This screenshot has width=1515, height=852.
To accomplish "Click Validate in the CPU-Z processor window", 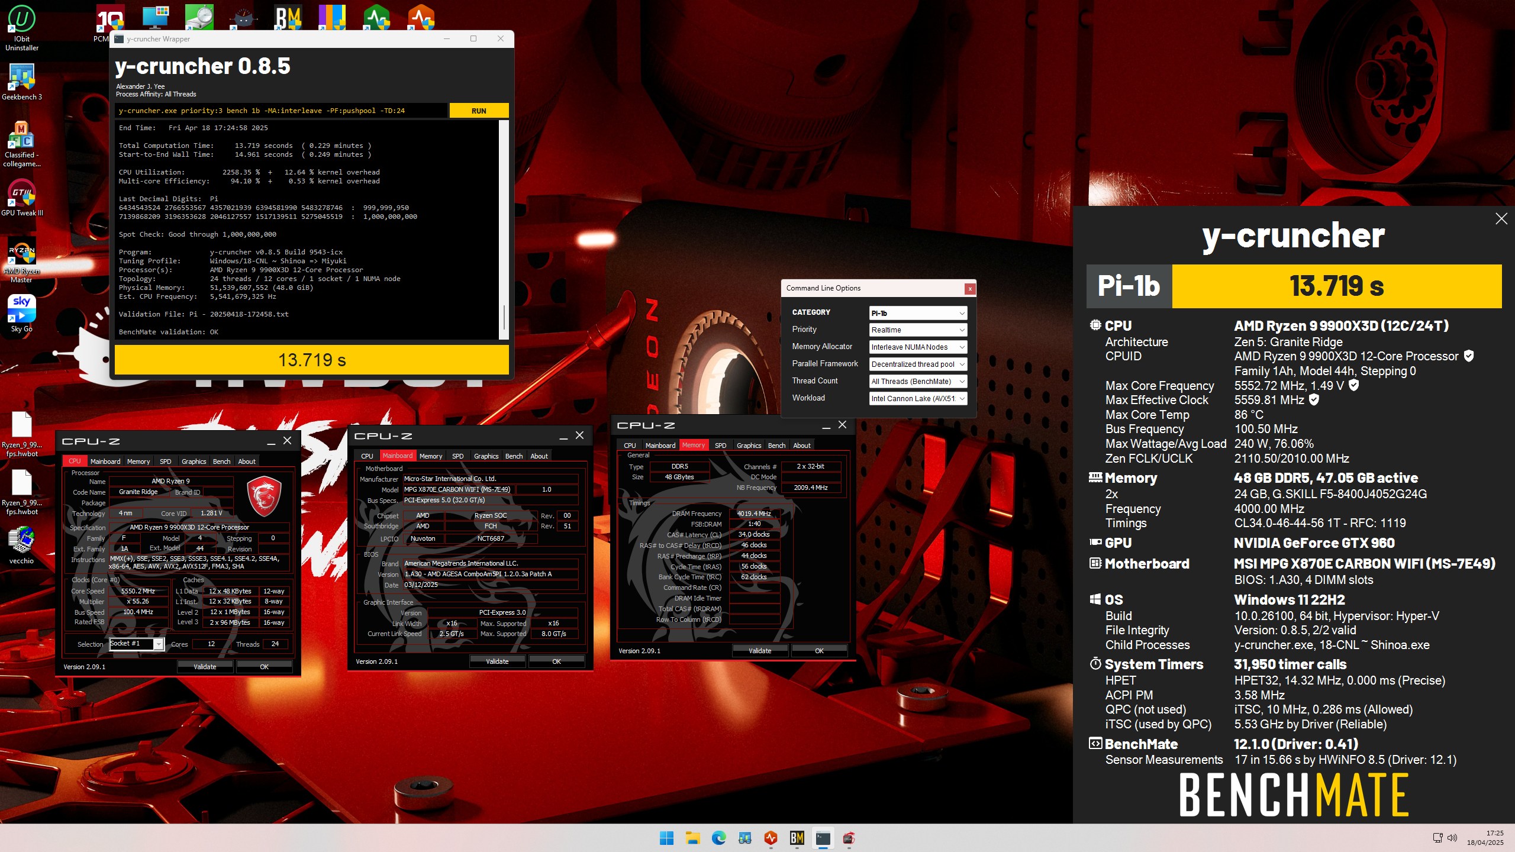I will pyautogui.click(x=205, y=667).
